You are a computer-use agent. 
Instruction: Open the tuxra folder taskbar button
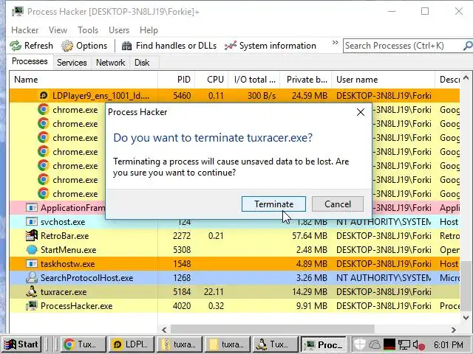pyautogui.click(x=227, y=344)
